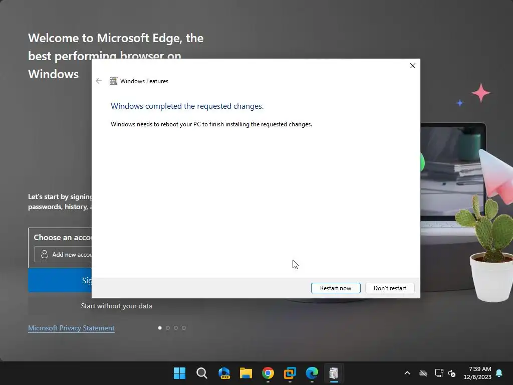
Task: Click Add new account in Edge
Action: coord(63,254)
